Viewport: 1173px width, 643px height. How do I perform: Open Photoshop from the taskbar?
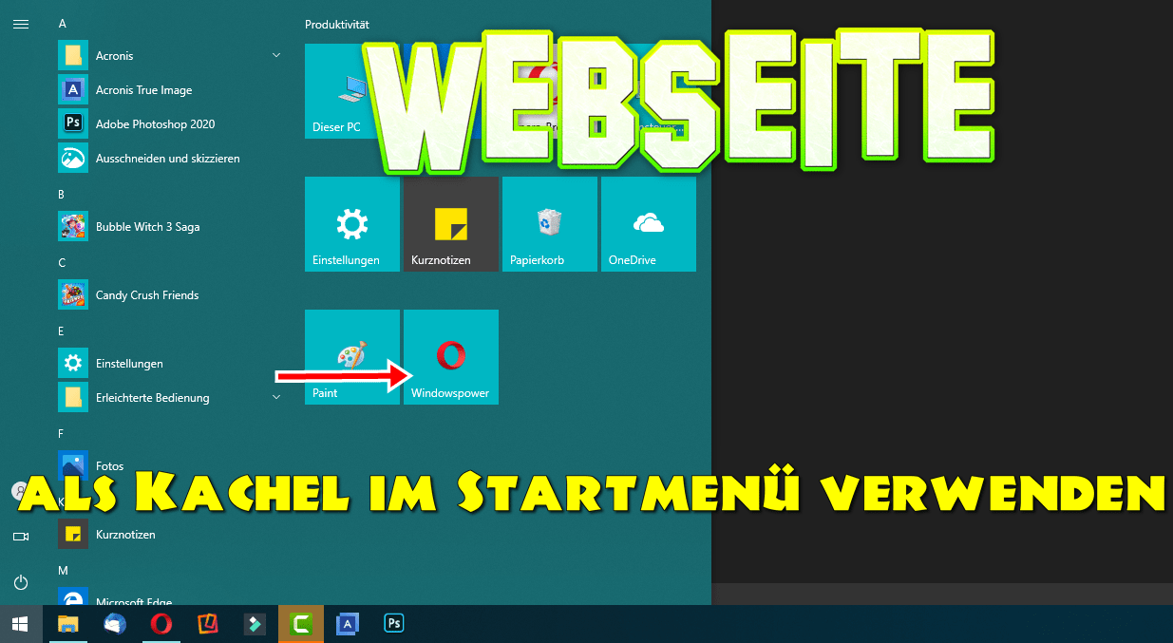(394, 624)
